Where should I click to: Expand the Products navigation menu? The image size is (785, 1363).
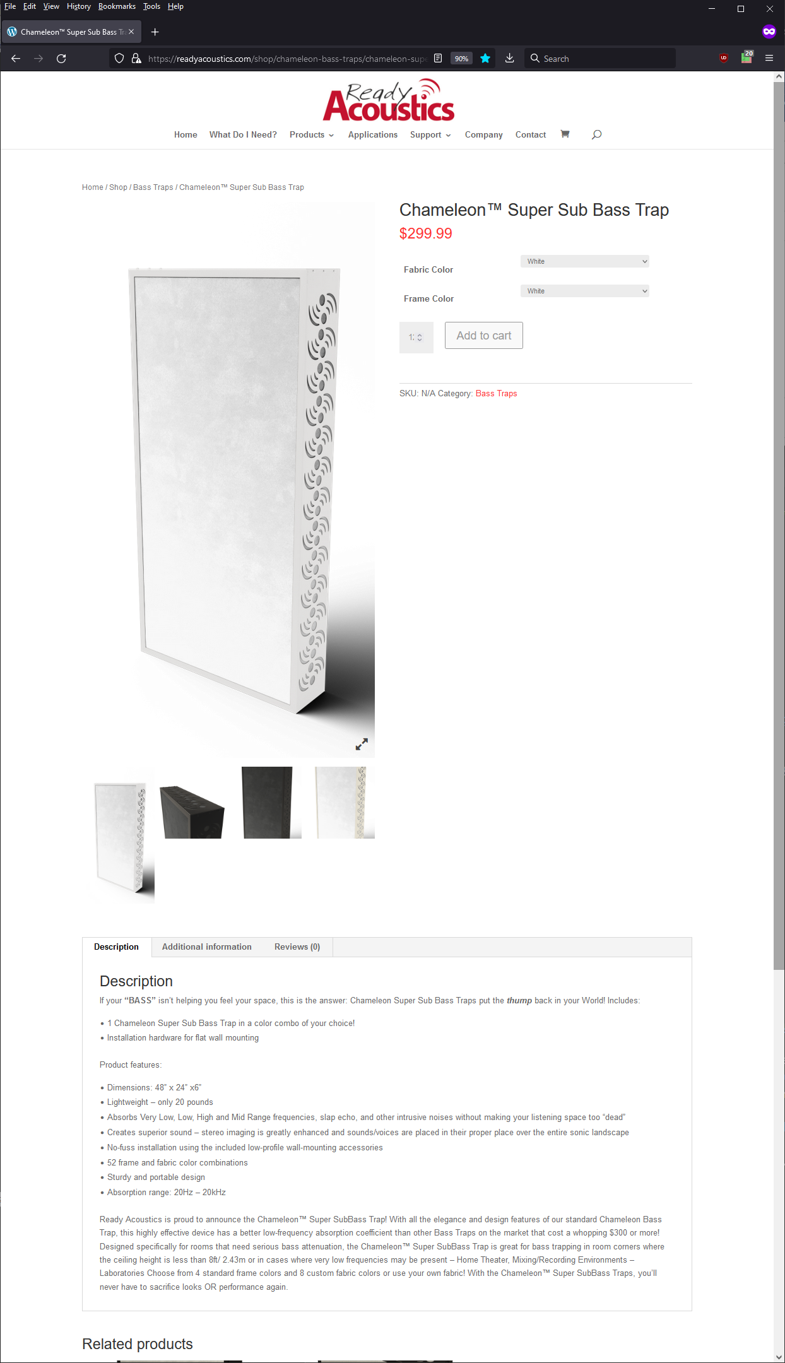pos(312,134)
